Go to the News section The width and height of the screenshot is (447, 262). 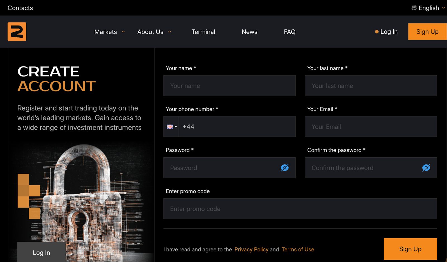click(x=249, y=32)
